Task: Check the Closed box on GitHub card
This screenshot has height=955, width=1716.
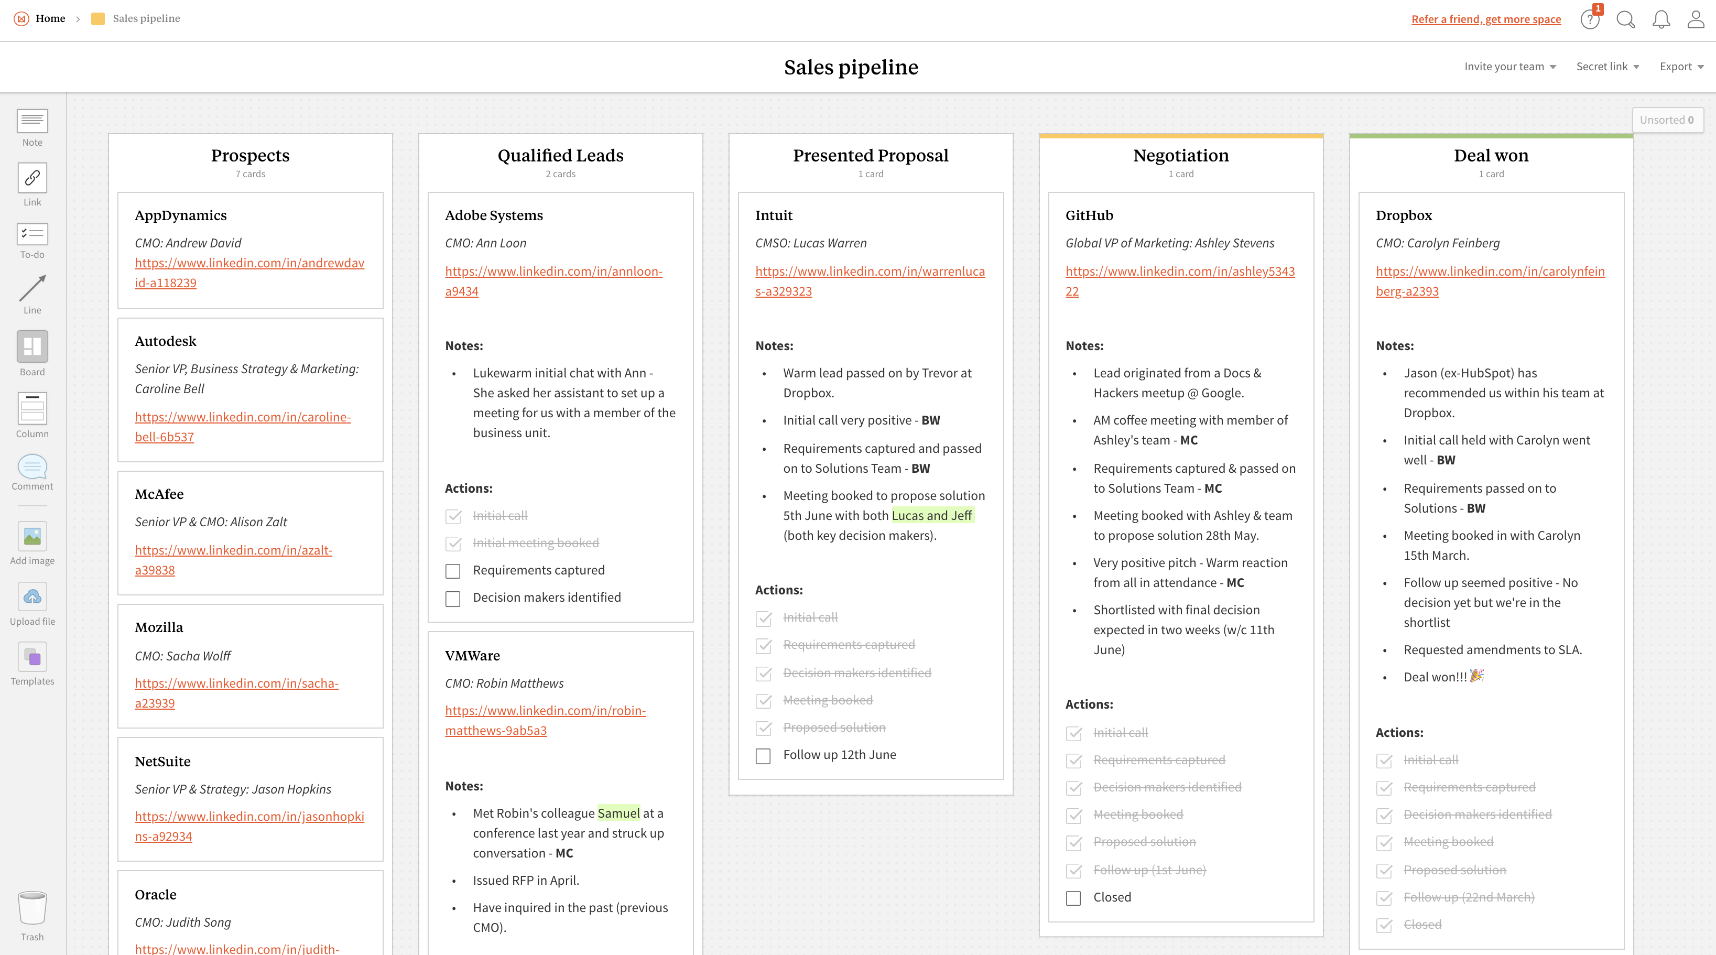Action: [x=1073, y=898]
